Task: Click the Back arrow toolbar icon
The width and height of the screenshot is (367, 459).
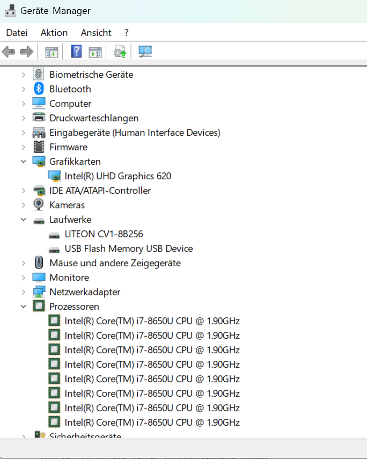Action: pos(9,52)
